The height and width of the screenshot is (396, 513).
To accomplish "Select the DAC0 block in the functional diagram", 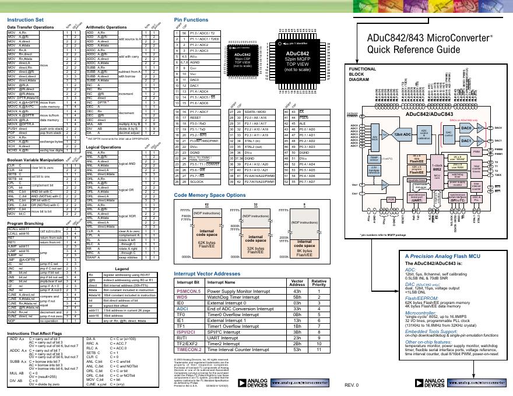I will pos(466,128).
